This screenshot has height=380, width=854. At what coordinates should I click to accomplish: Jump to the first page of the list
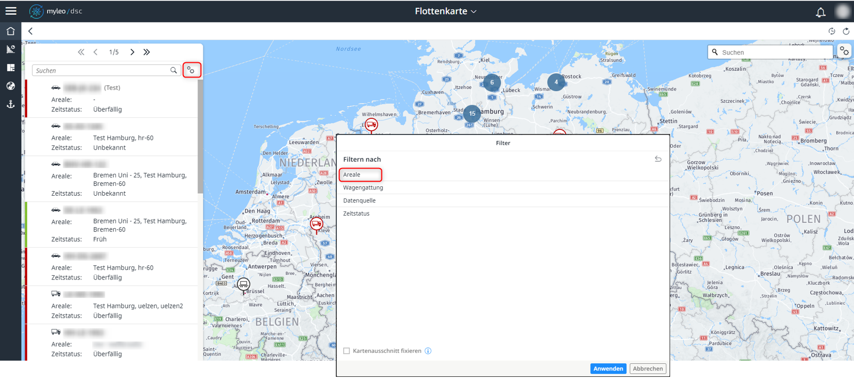point(81,52)
